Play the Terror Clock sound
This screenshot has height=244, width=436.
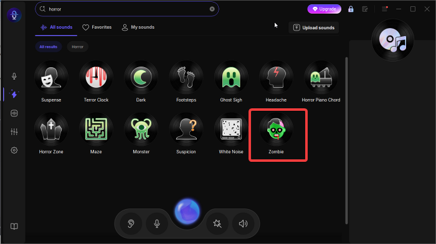[x=96, y=77]
